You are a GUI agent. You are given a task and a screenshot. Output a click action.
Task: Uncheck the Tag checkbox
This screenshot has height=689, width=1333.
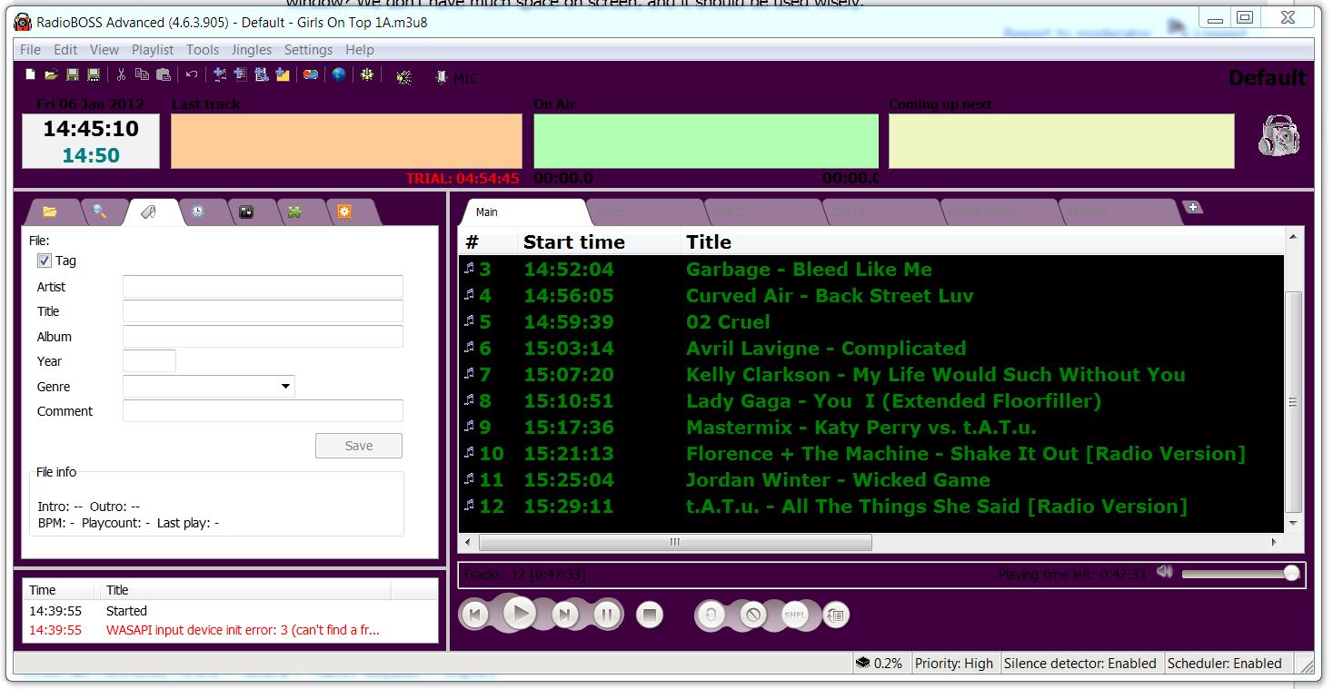pos(44,261)
